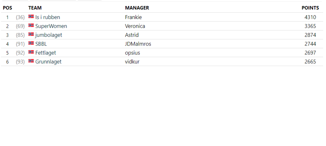326x146 pixels.
Task: Open the Grunnlaget team page
Action: tap(48, 62)
